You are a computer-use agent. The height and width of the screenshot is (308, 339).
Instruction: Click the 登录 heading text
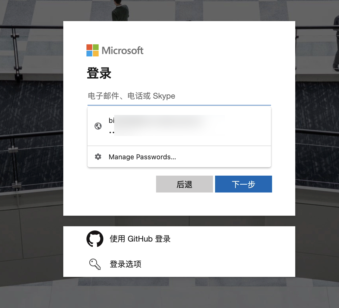click(99, 73)
